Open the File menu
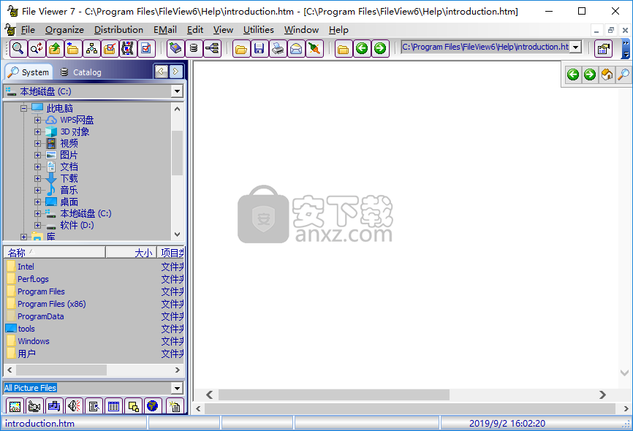Viewport: 633px width, 431px height. tap(28, 30)
